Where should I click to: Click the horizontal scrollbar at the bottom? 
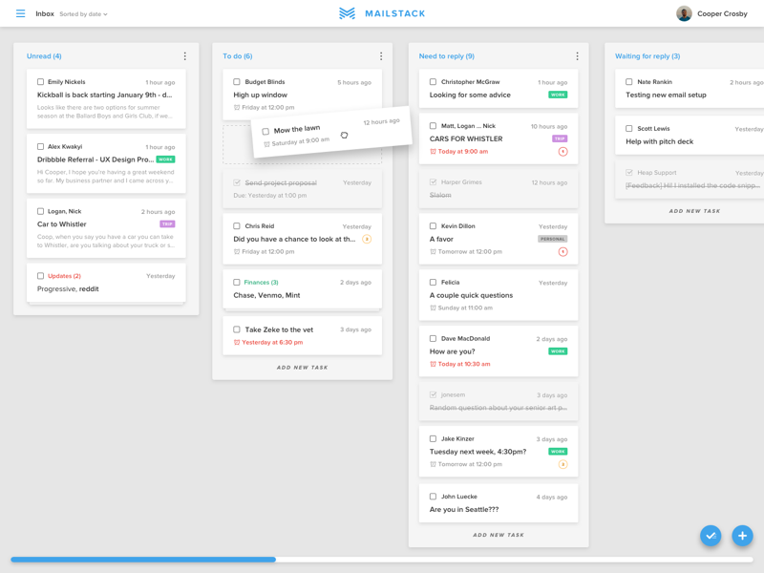coord(143,560)
